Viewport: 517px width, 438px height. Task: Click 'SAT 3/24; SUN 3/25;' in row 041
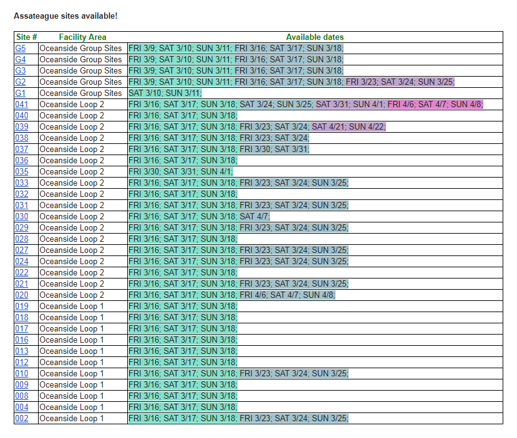pyautogui.click(x=277, y=104)
